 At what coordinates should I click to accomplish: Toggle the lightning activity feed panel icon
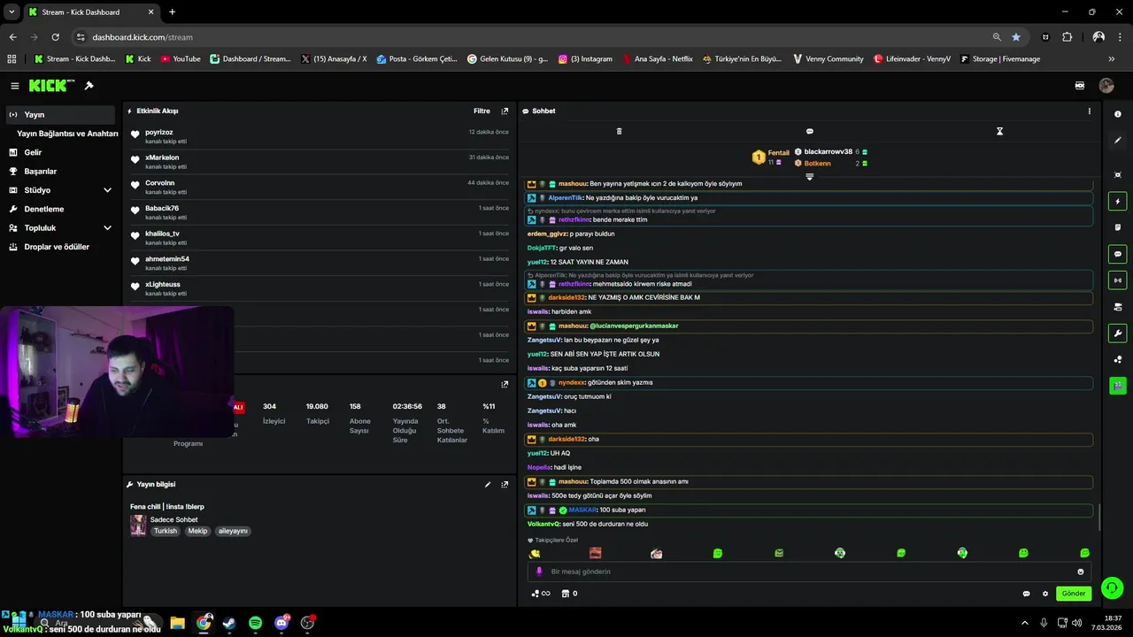[1117, 202]
